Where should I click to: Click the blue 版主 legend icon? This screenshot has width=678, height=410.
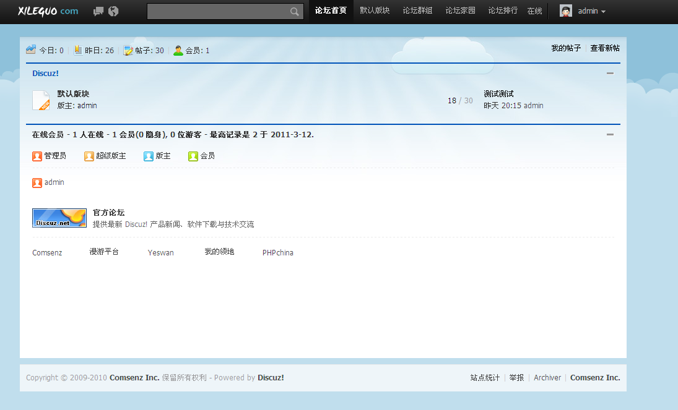point(149,156)
